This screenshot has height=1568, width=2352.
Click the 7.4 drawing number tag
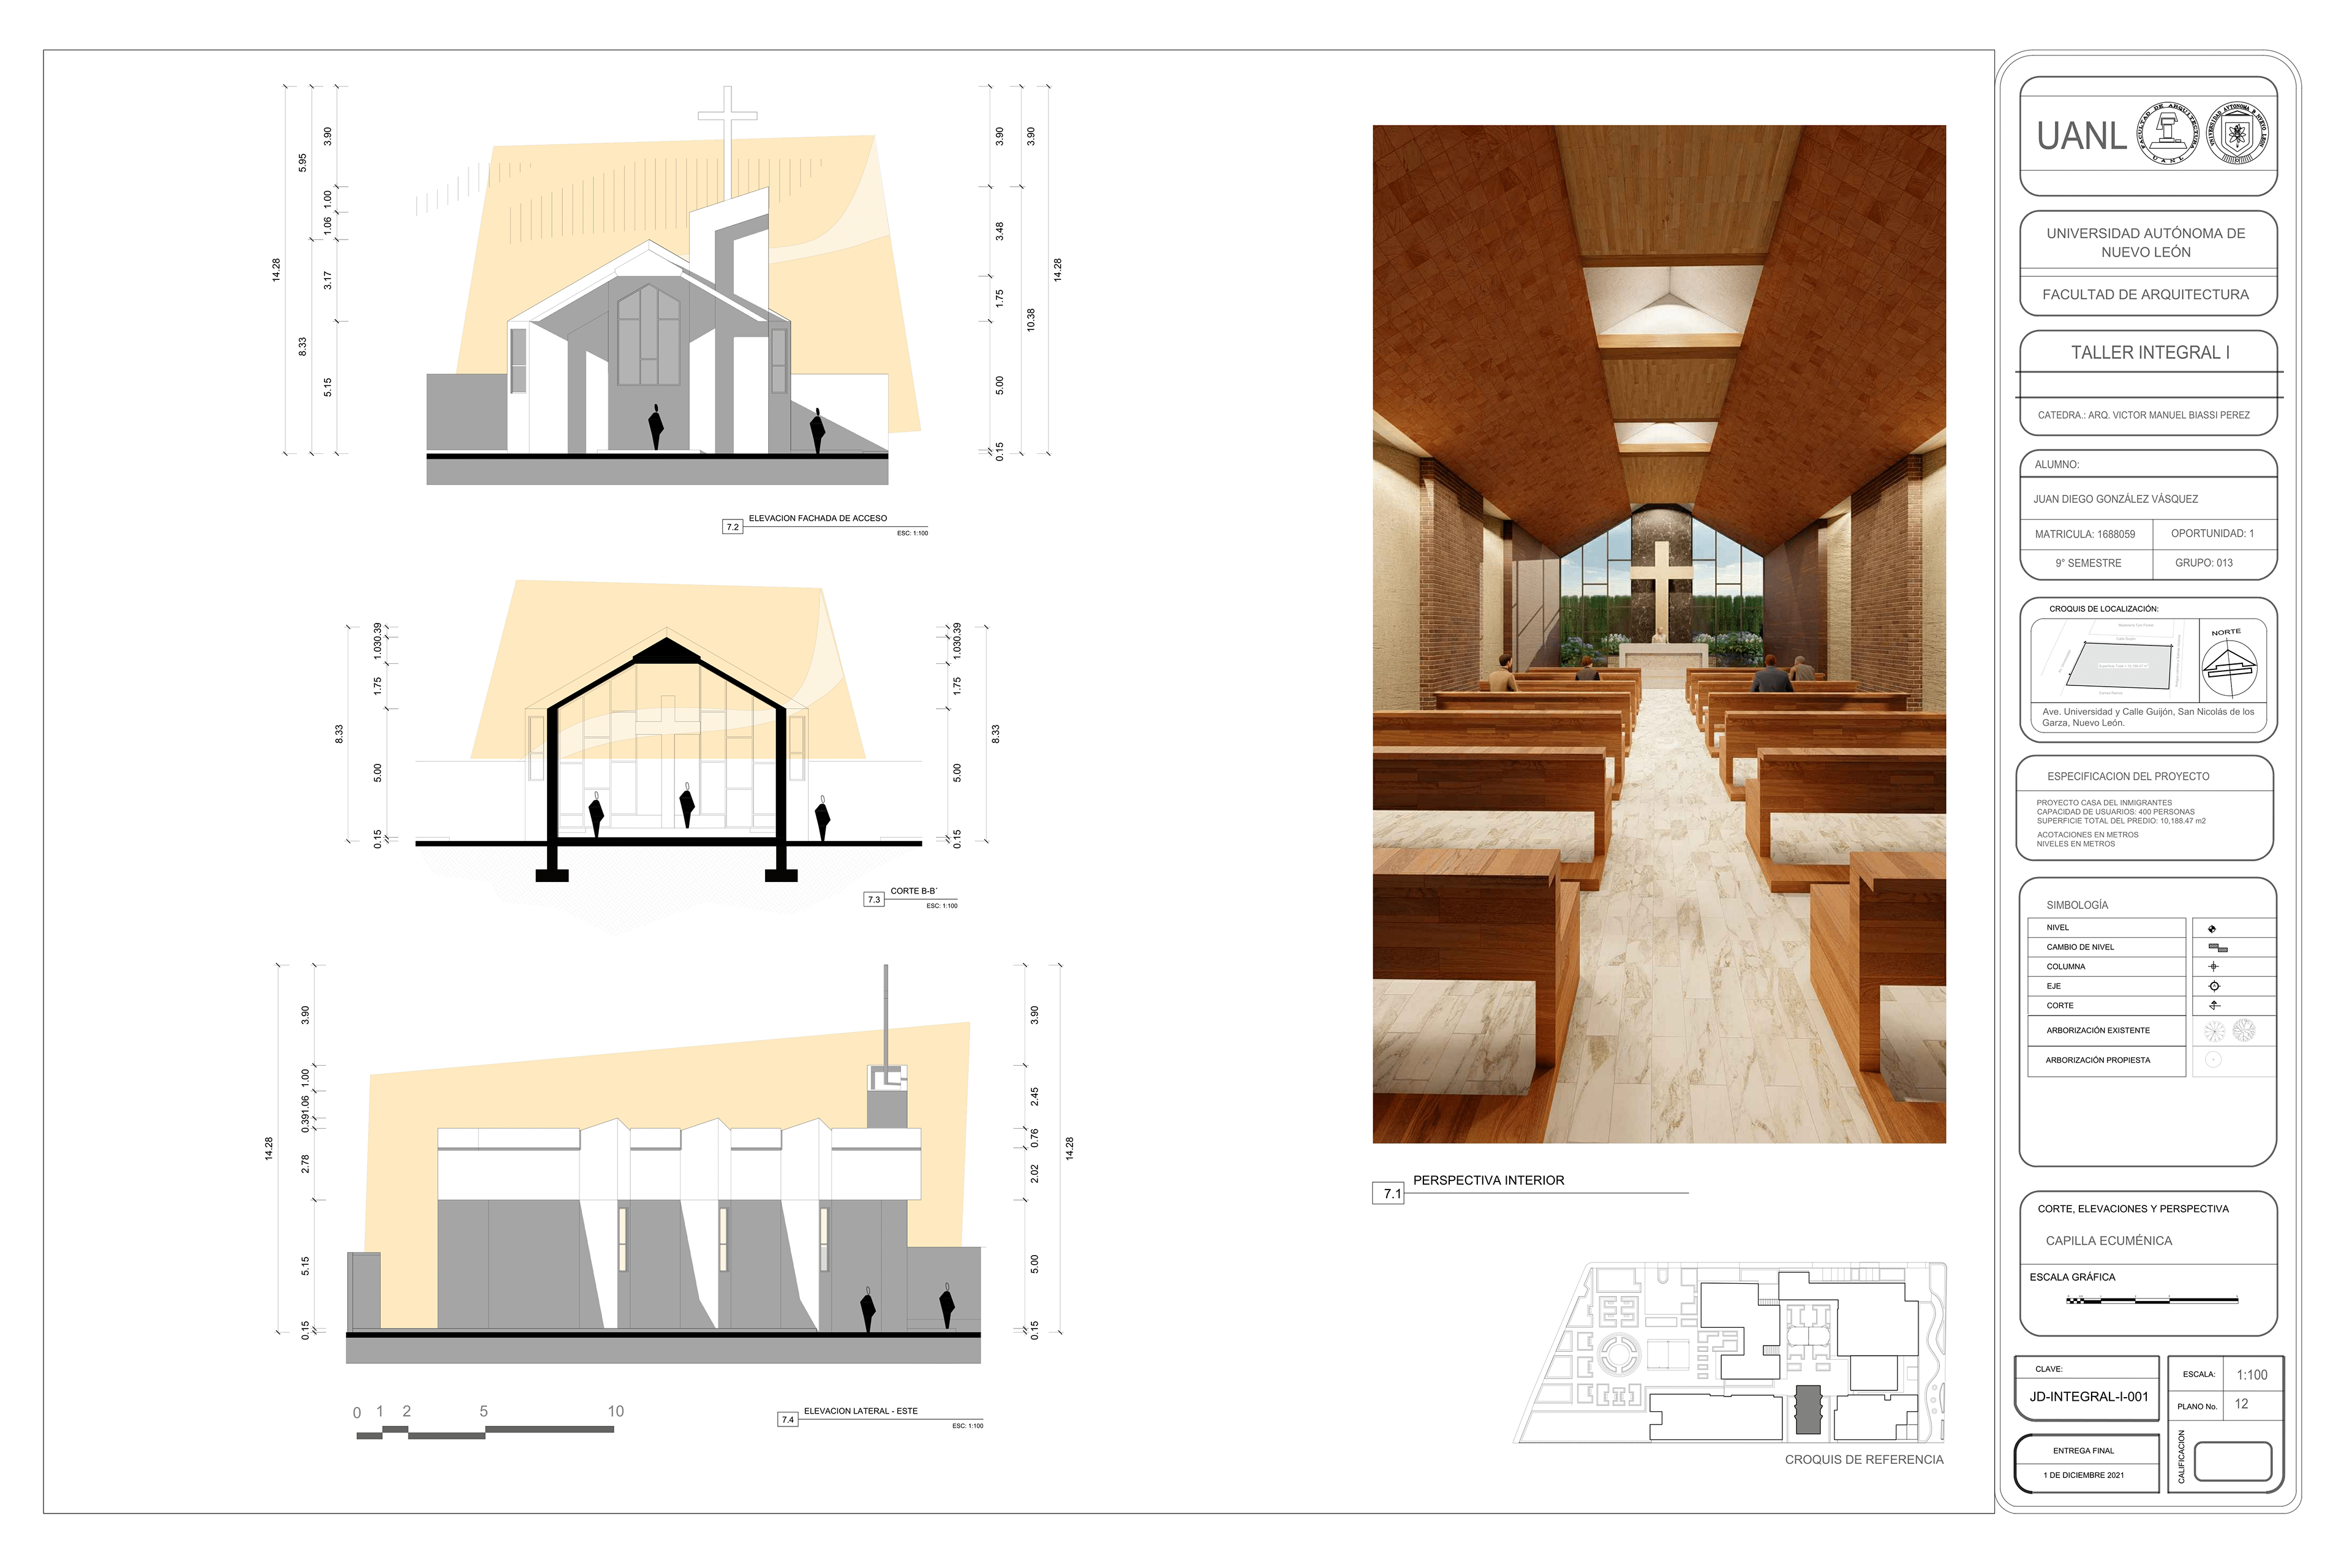(x=788, y=1420)
